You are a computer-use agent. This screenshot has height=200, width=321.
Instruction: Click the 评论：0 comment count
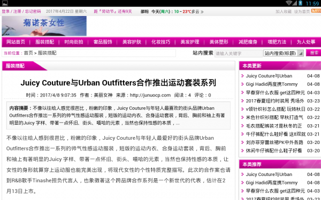pos(203,95)
